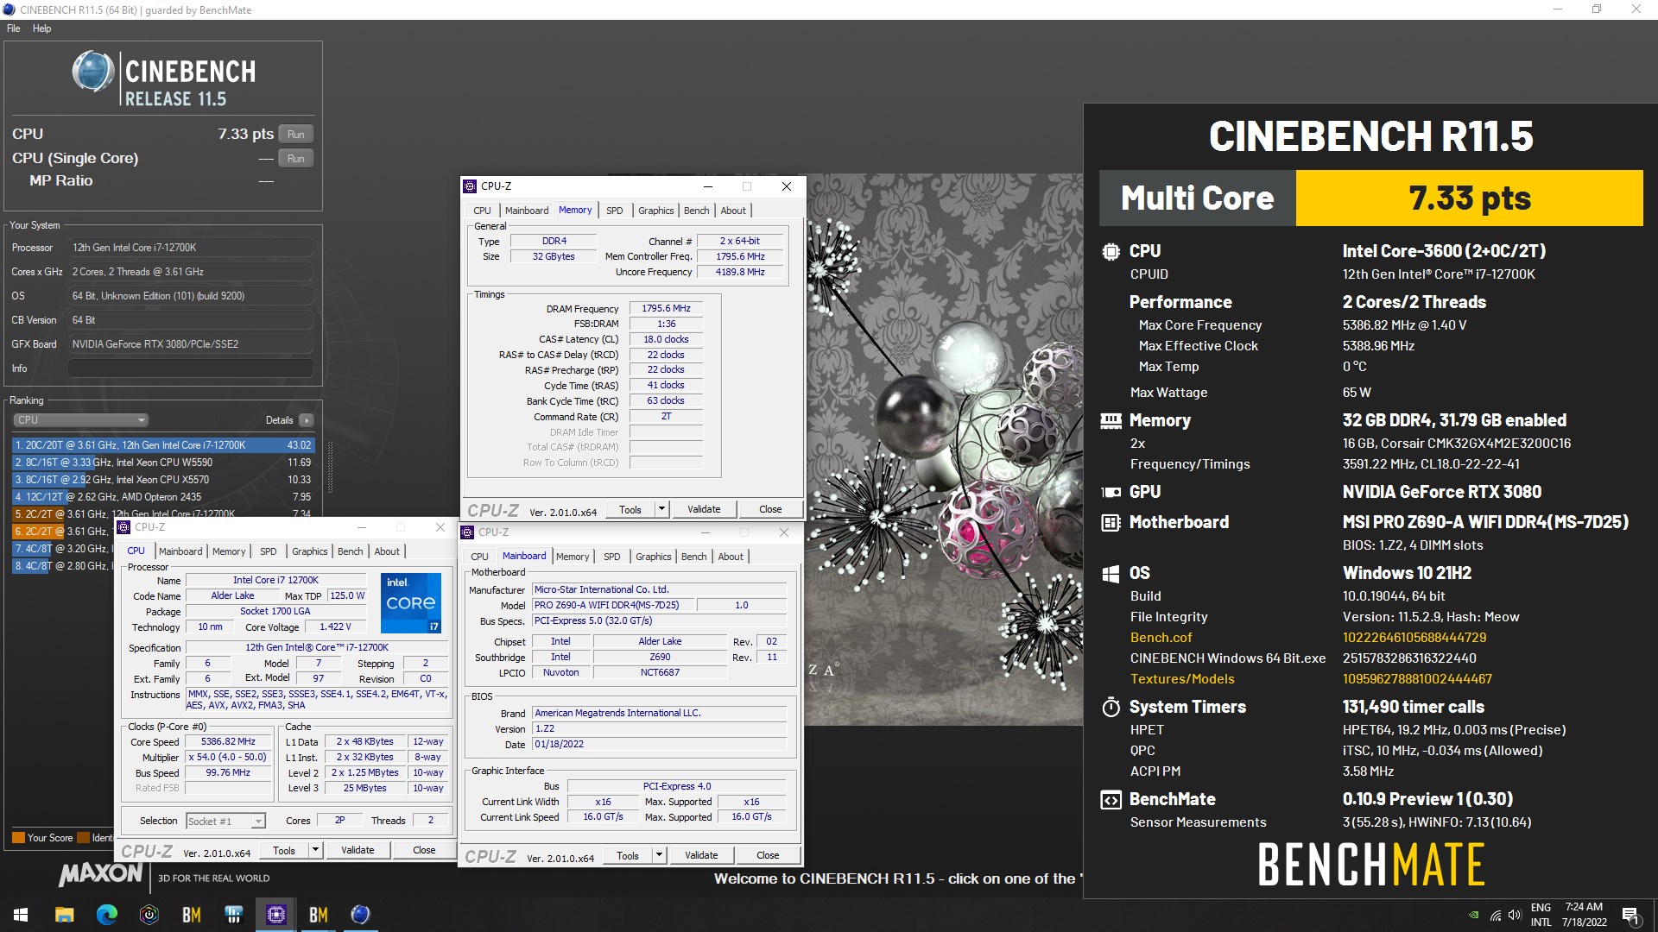This screenshot has height=932, width=1658.
Task: Click Core Speed value 5386.82 MHz
Action: coord(228,742)
